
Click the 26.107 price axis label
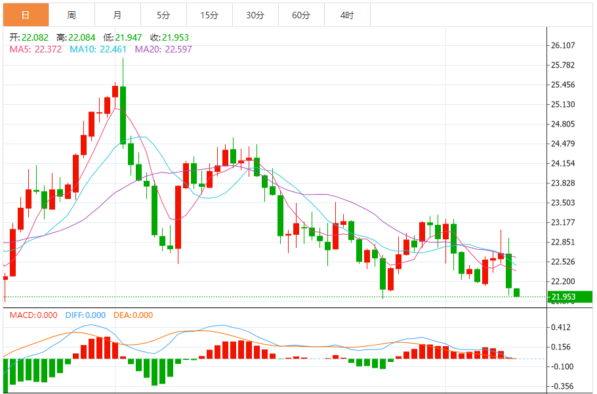tap(563, 45)
